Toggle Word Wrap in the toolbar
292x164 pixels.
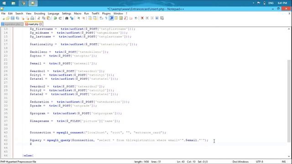coord(101,18)
